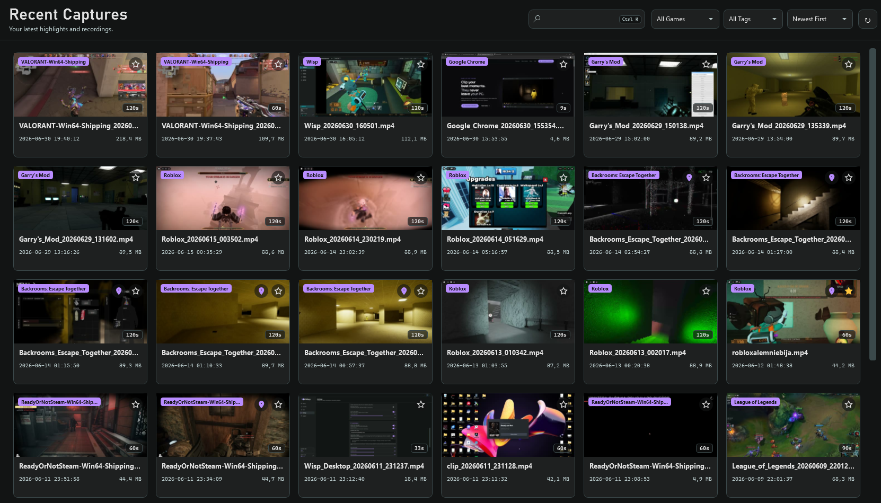Image resolution: width=881 pixels, height=503 pixels.
Task: Toggle favorite on ReadyOrNot 23:51:58 capture
Action: (x=136, y=404)
